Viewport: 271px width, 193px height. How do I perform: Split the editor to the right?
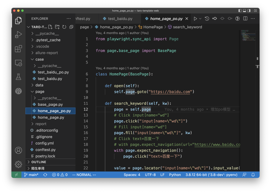[x=245, y=19]
